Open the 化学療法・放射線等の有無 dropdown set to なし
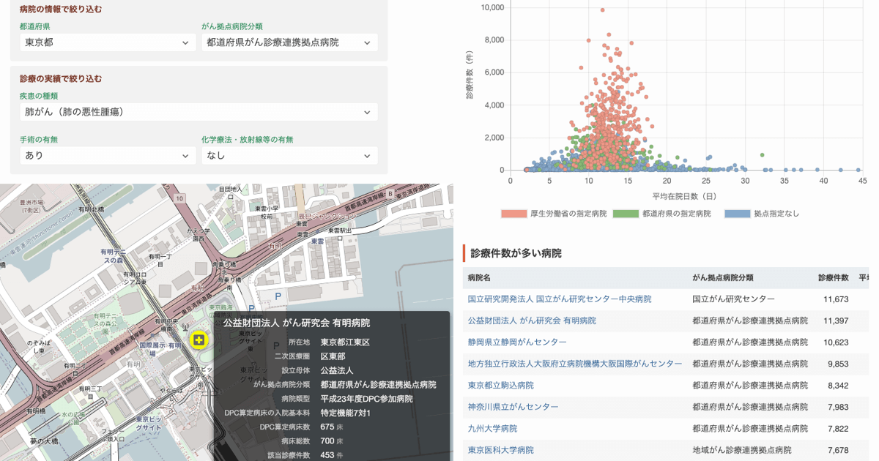Viewport: 879px width, 461px height. (x=289, y=155)
